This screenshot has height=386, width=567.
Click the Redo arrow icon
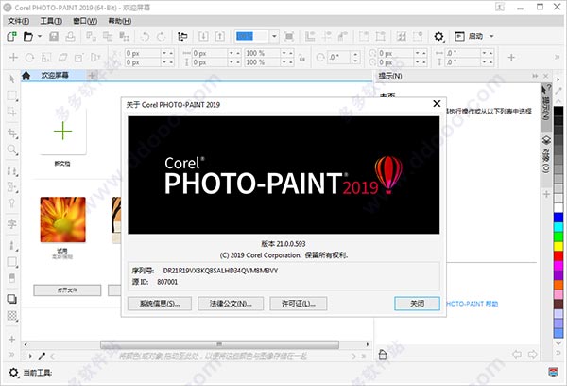tap(161, 36)
